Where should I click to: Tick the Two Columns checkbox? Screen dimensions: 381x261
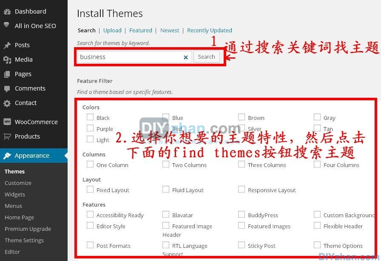coord(166,164)
